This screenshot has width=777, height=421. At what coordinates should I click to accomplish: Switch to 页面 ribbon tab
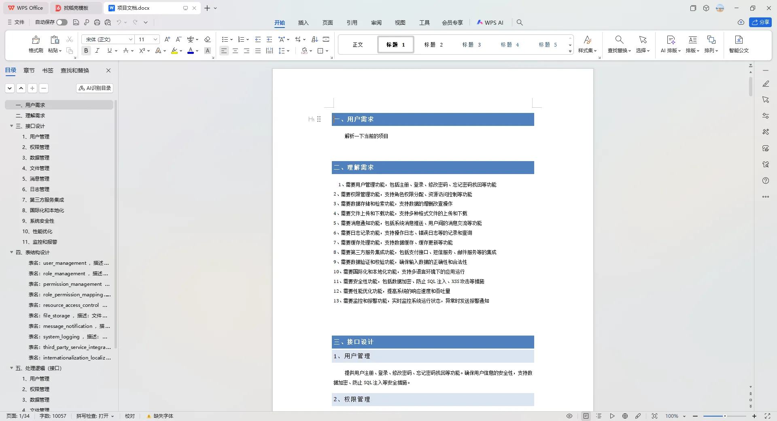click(327, 23)
